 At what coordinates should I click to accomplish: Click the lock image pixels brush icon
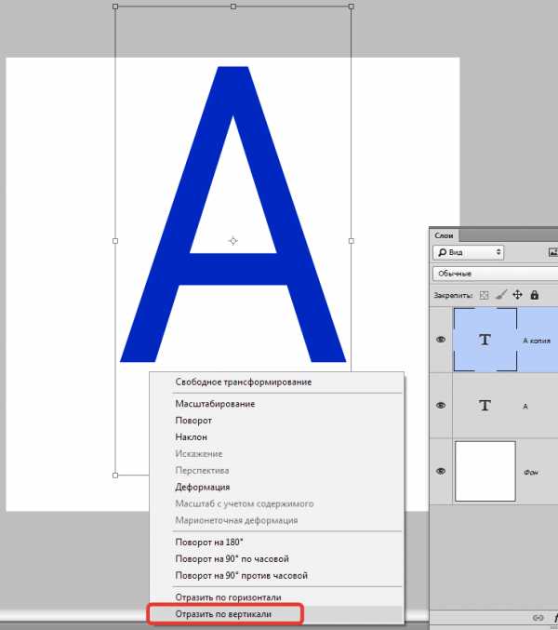tap(500, 295)
